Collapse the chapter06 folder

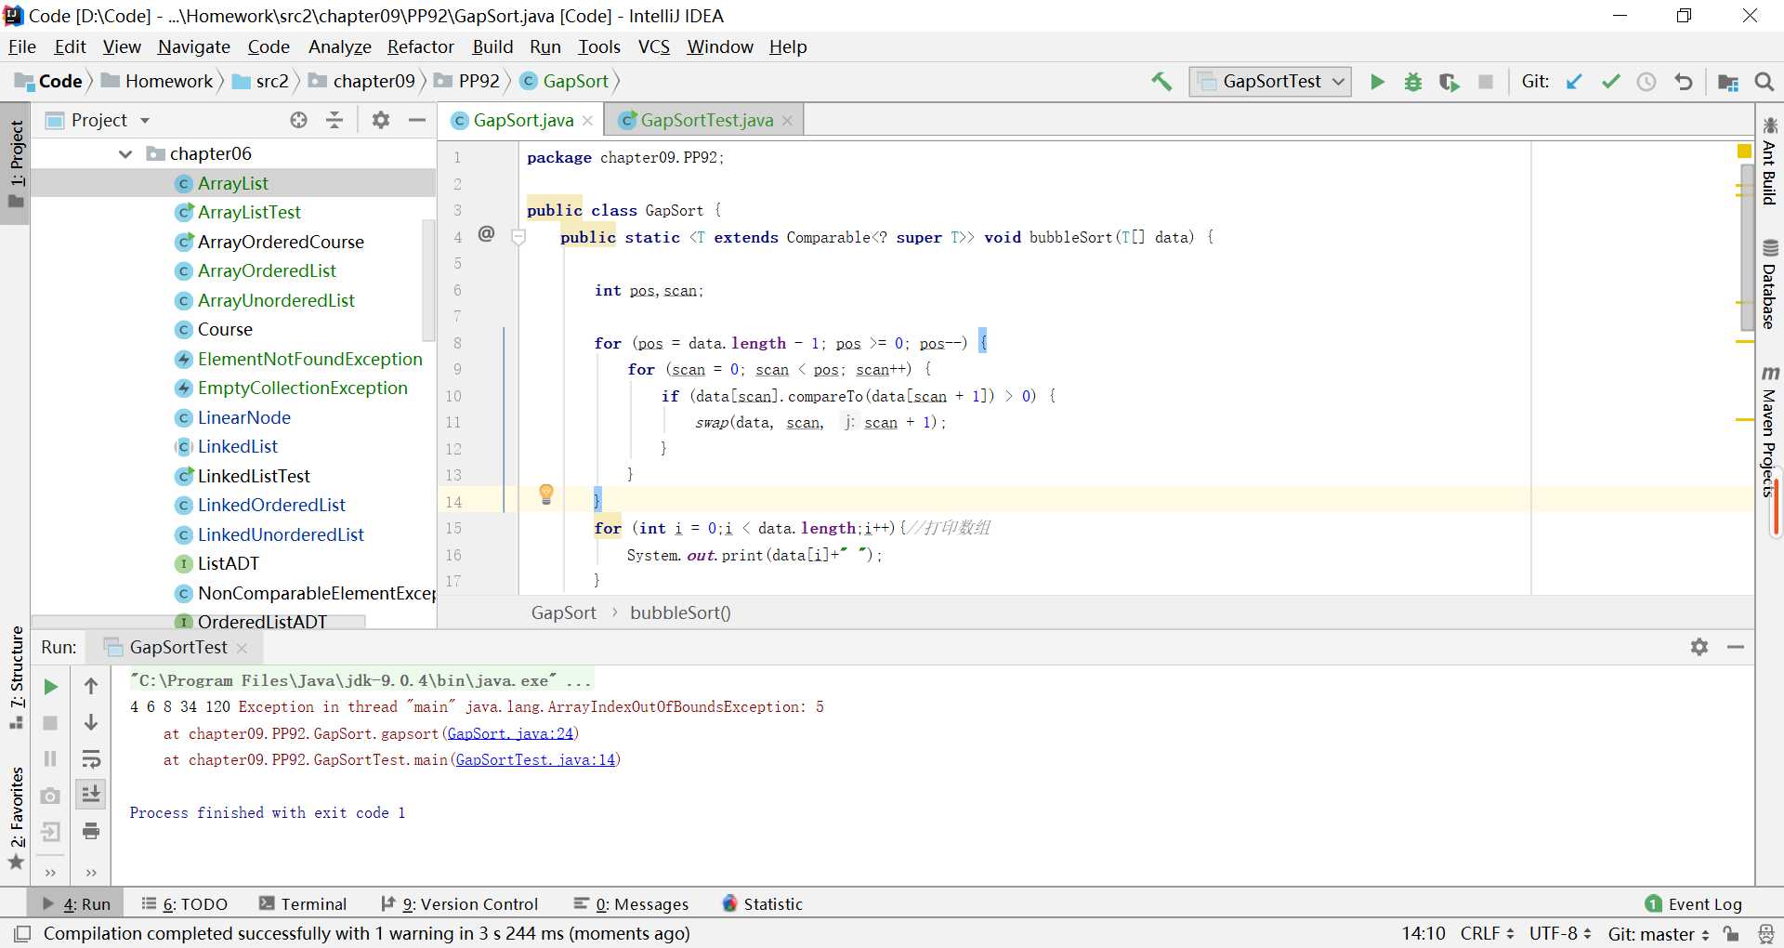tap(125, 154)
